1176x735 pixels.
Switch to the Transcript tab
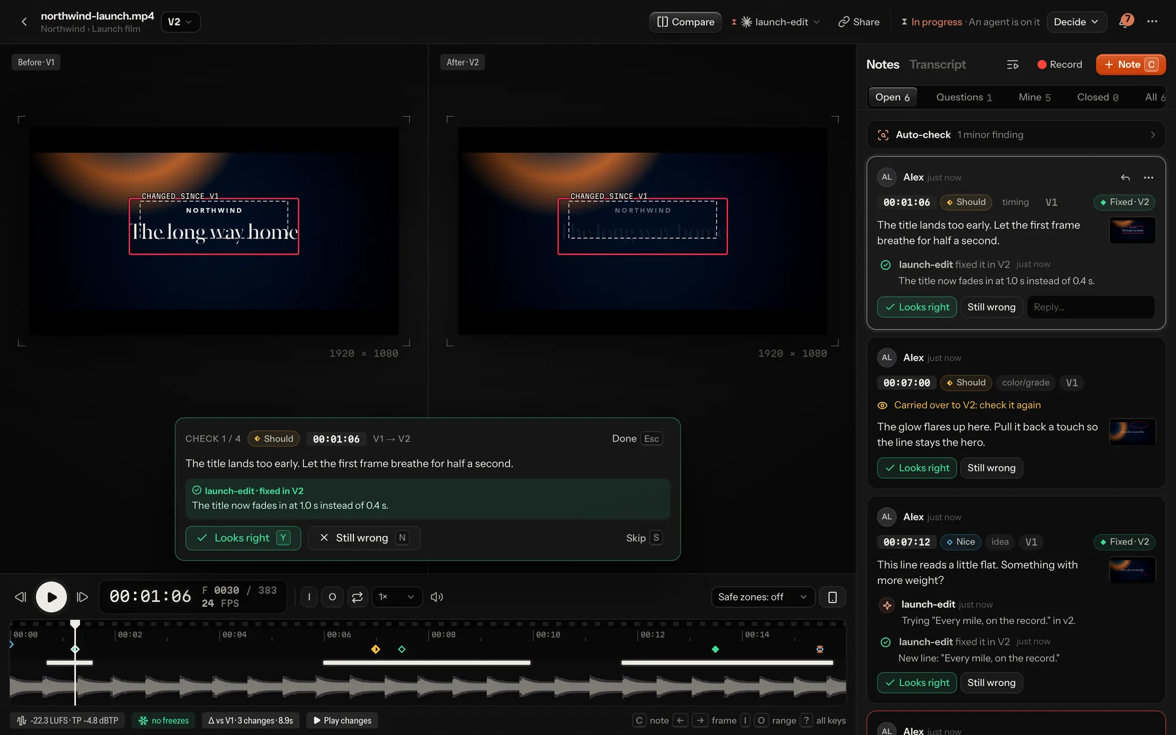coord(937,65)
